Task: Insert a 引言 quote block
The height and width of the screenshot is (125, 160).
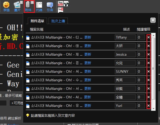Action: pyautogui.click(x=50, y=7)
